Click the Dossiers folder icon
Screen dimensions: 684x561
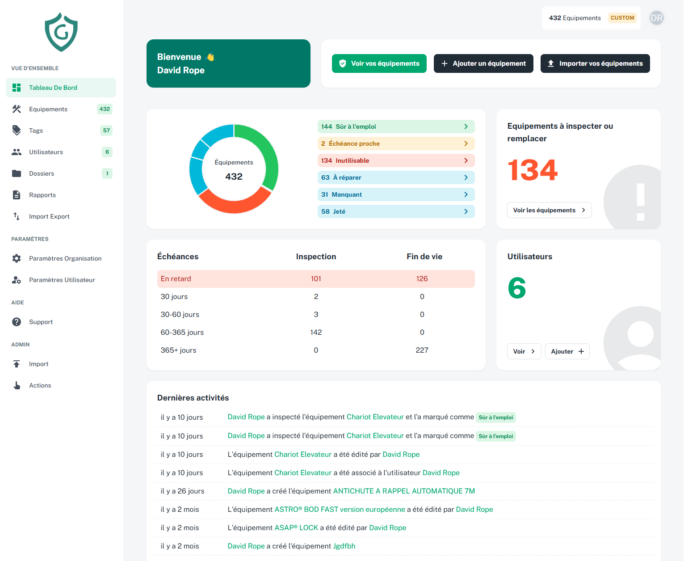click(x=17, y=173)
